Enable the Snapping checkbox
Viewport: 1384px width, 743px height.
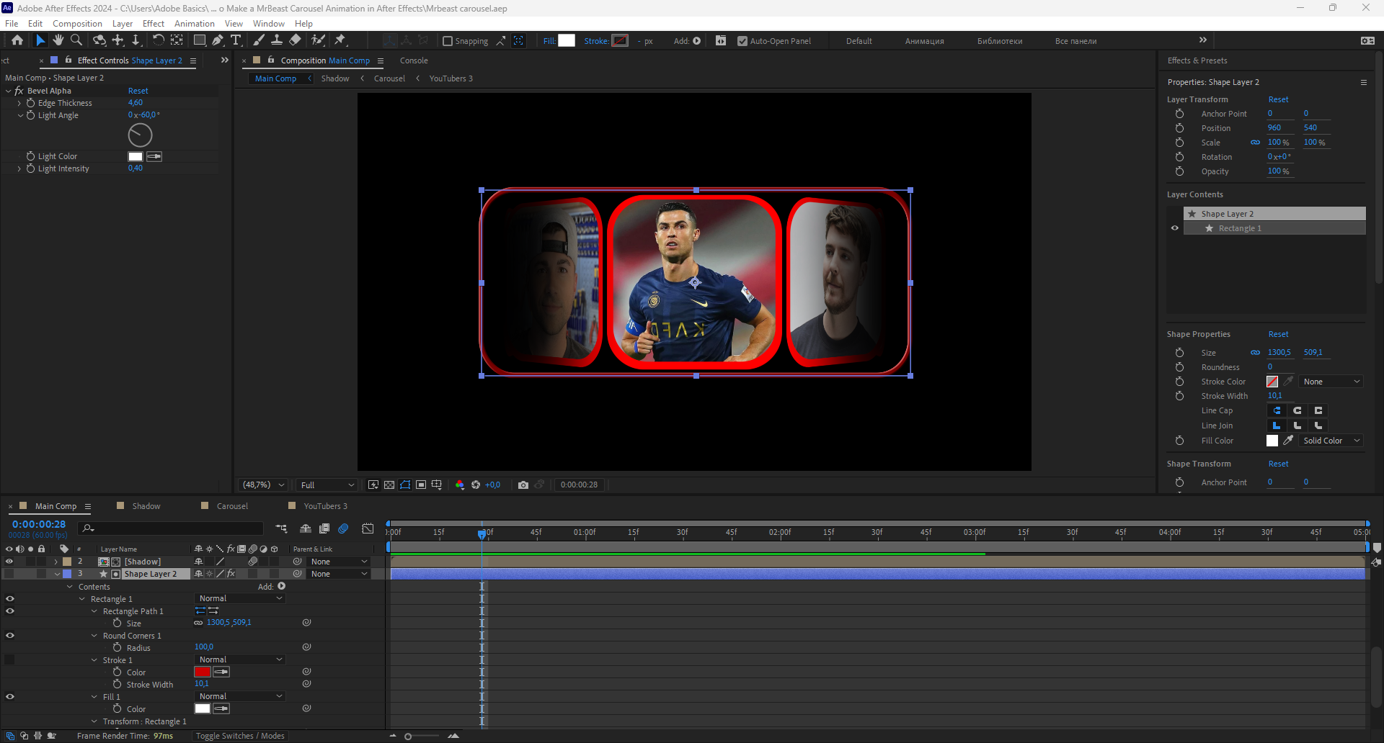tap(448, 41)
